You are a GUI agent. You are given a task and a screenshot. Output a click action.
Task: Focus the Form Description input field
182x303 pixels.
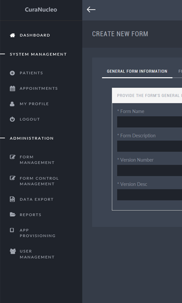(150, 146)
